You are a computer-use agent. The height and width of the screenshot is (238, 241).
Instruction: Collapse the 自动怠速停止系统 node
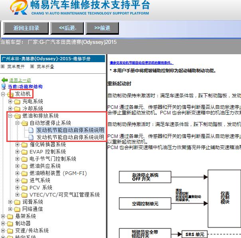click(18, 123)
